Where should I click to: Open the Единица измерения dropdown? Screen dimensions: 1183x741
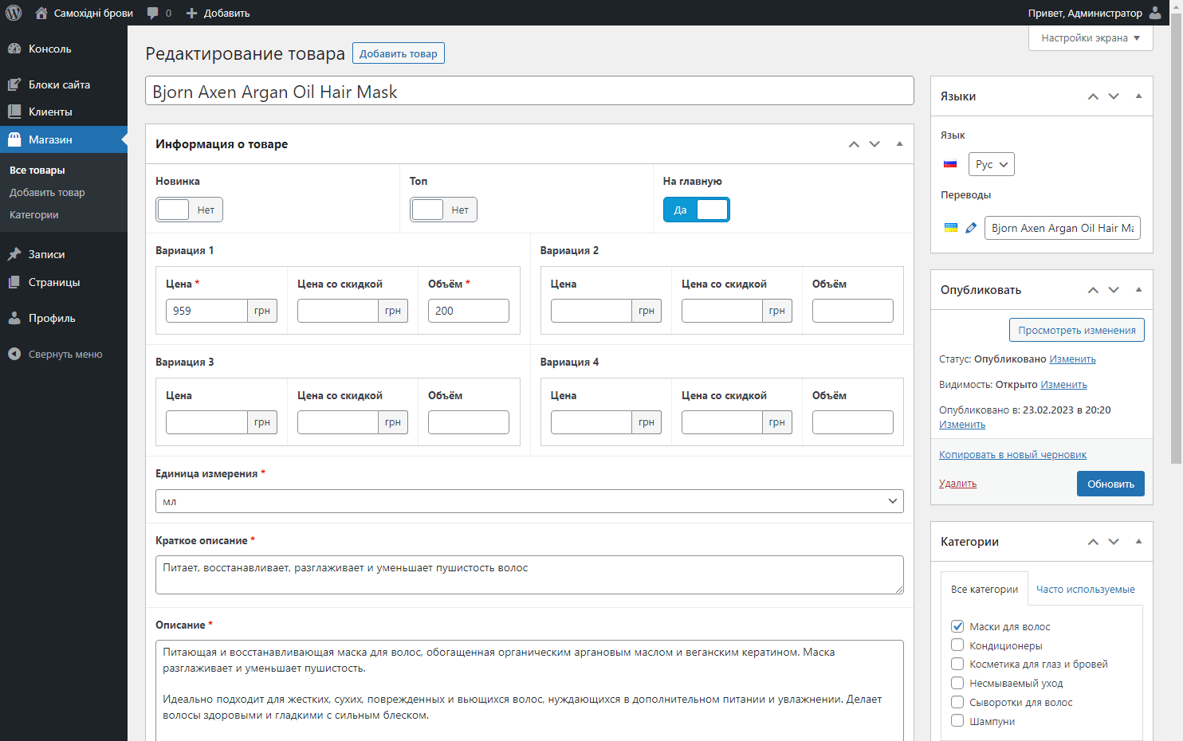(529, 501)
